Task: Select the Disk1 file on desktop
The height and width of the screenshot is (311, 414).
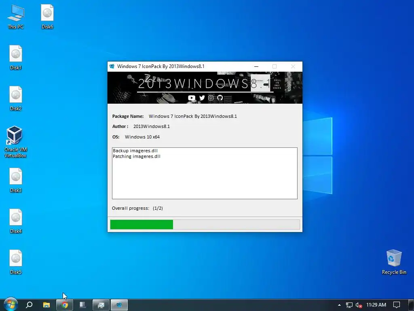Action: pos(16,58)
